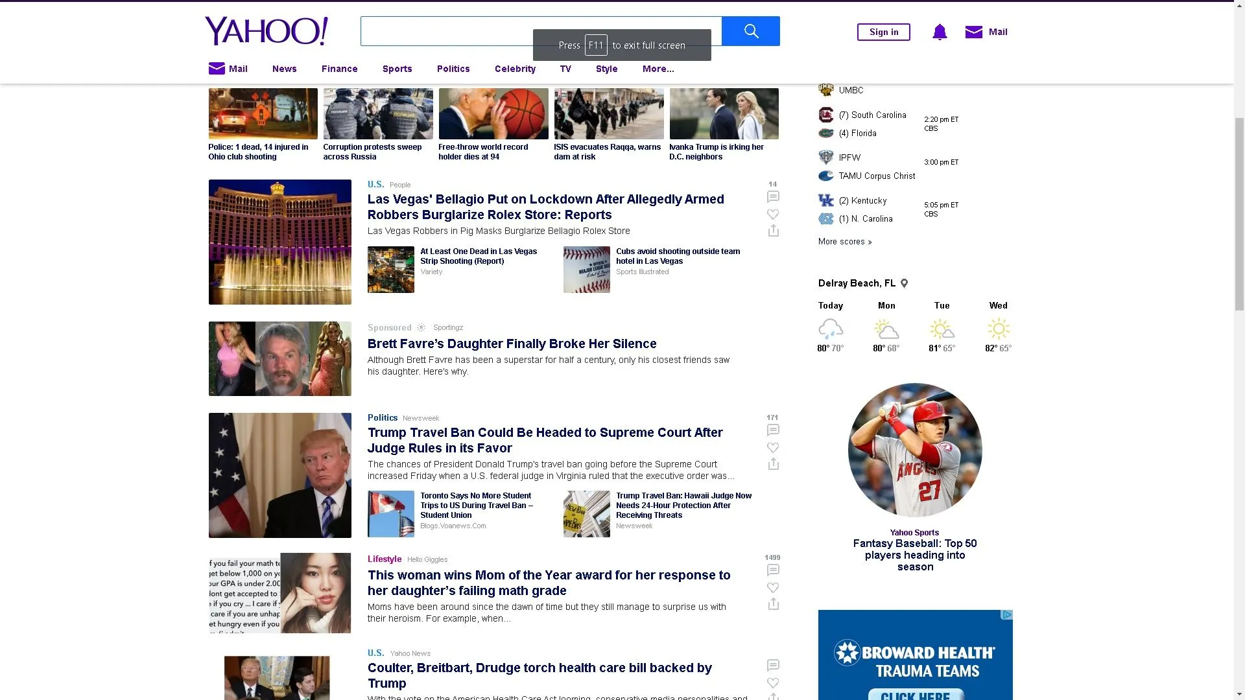The height and width of the screenshot is (700, 1245).
Task: Open the More scores link
Action: coord(844,242)
